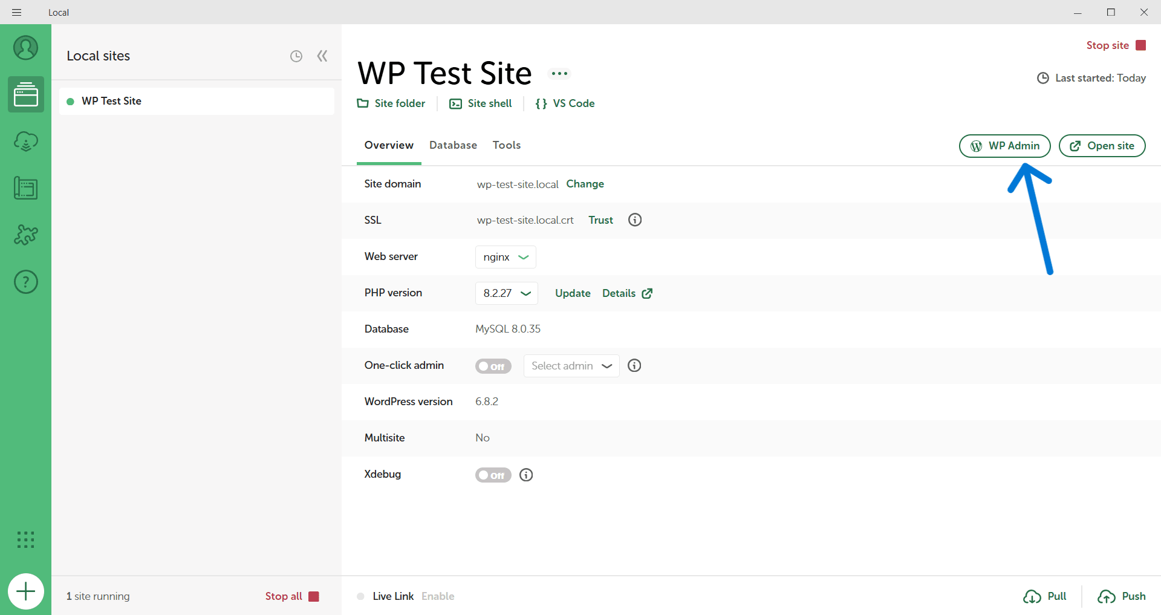Image resolution: width=1161 pixels, height=615 pixels.
Task: Sort sites by recent clock icon
Action: point(296,56)
